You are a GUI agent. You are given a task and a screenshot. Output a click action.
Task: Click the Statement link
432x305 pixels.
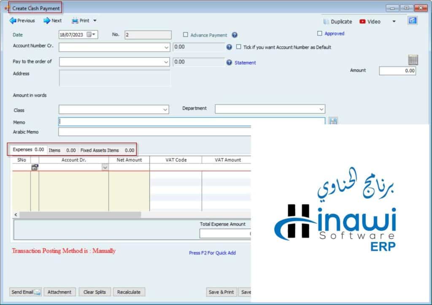pyautogui.click(x=245, y=63)
